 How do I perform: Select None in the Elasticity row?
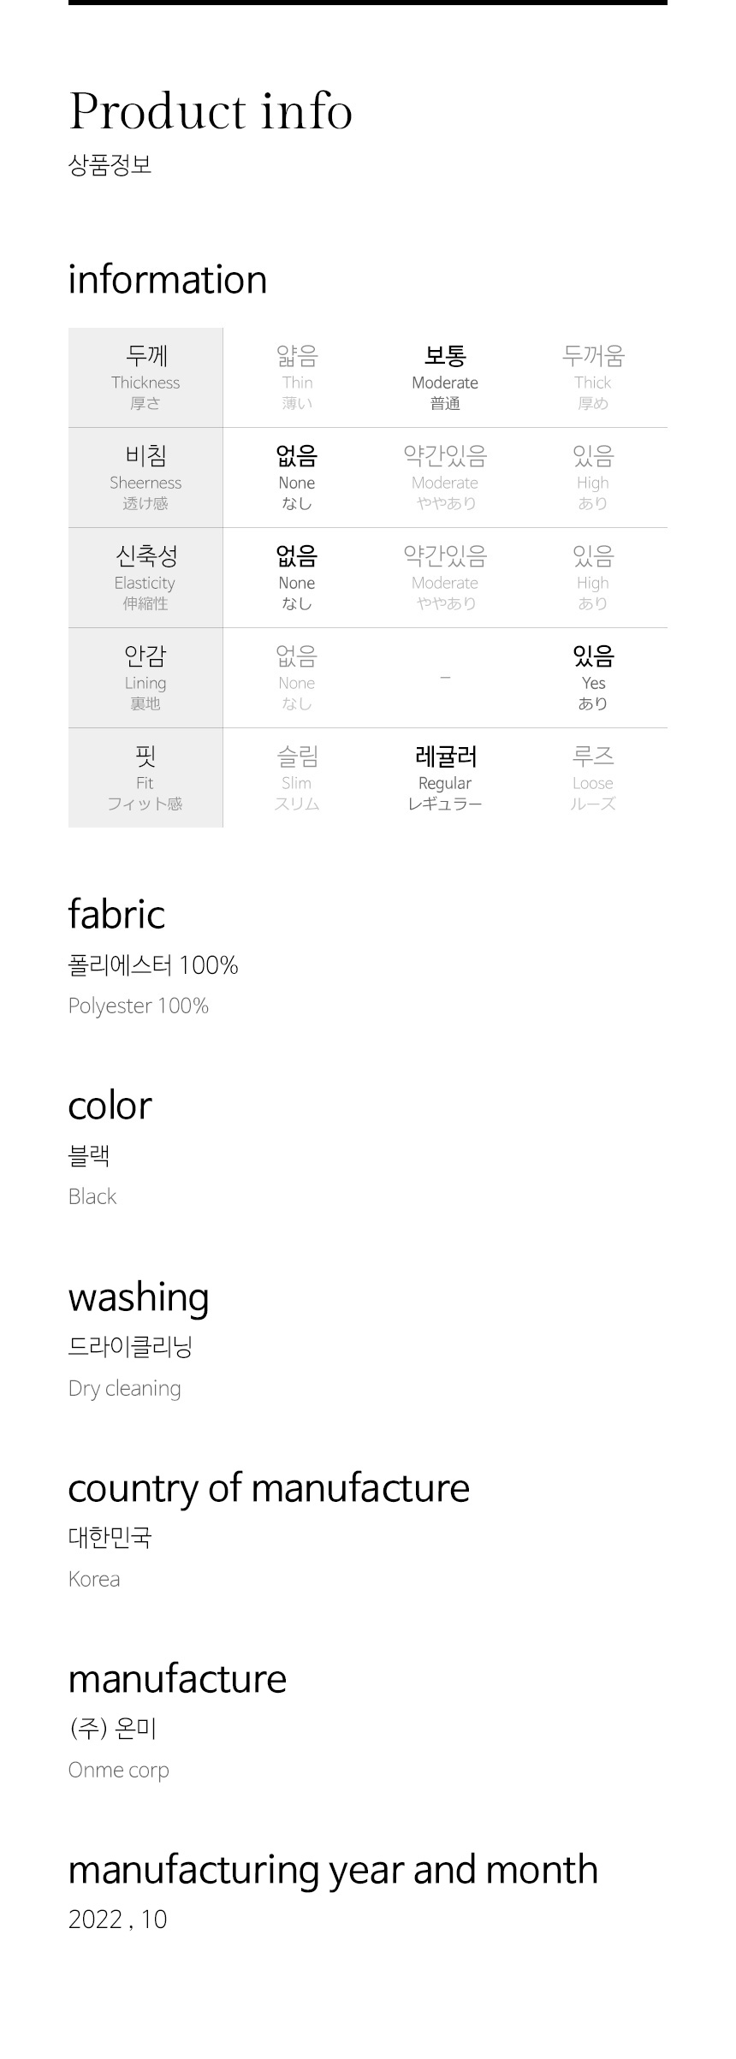tap(297, 578)
